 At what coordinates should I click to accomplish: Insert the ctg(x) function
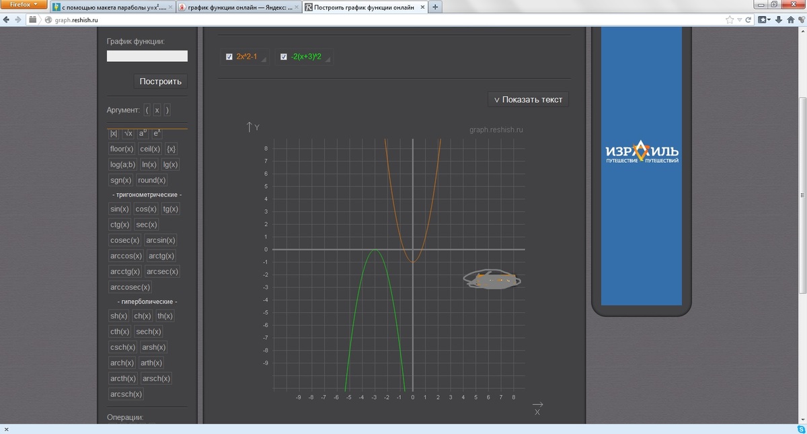(x=120, y=225)
